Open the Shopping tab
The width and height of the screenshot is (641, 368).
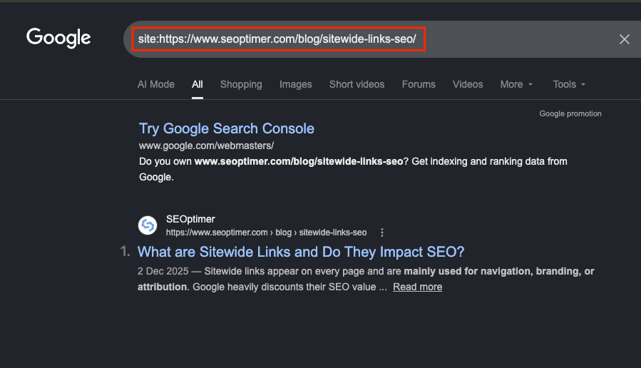point(241,84)
